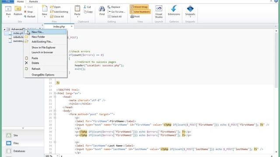Image resolution: width=280 pixels, height=157 pixels.
Task: Select success file in file tree
Action: 16,41
